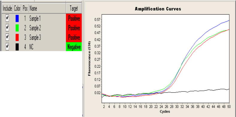
Task: Click position number 2 cell
Action: click(25, 28)
